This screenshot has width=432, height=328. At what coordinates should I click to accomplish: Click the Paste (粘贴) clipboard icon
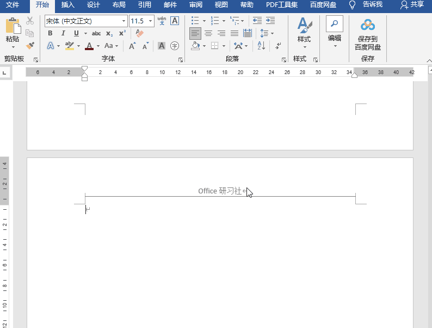(x=13, y=26)
